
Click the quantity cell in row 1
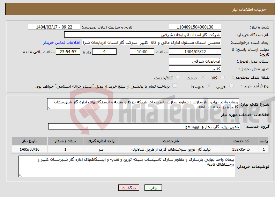[x=65, y=149]
